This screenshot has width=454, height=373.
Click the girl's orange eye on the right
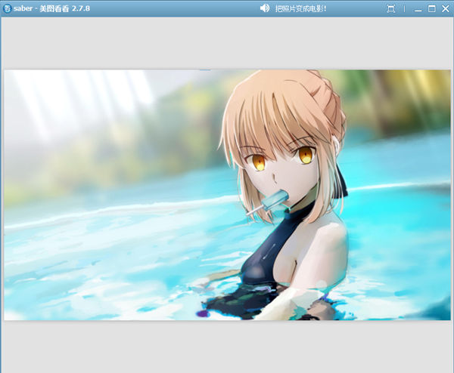[306, 156]
